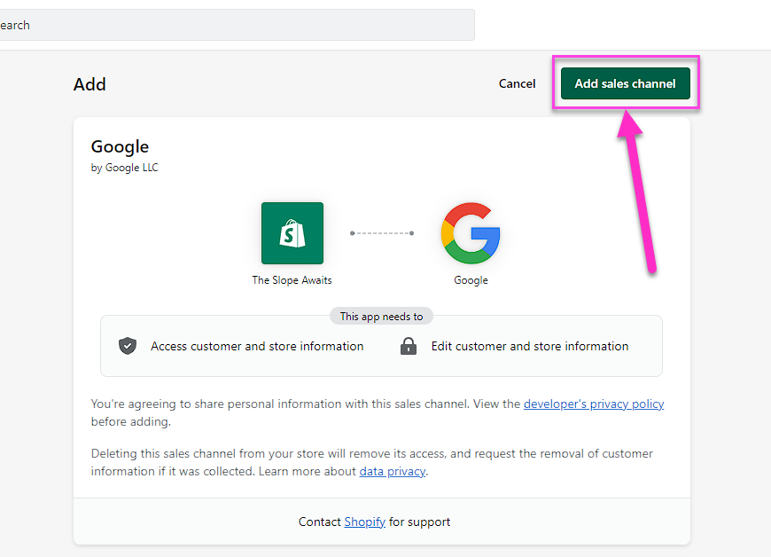Click the 'Google' card heading
The image size is (771, 557).
120,146
